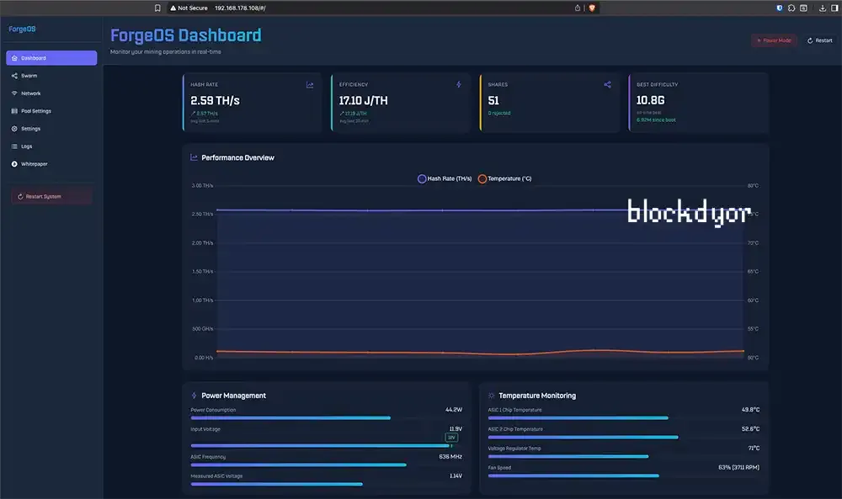This screenshot has width=842, height=499.
Task: Click the 63% (3711 RPM) fan speed value
Action: [739, 467]
